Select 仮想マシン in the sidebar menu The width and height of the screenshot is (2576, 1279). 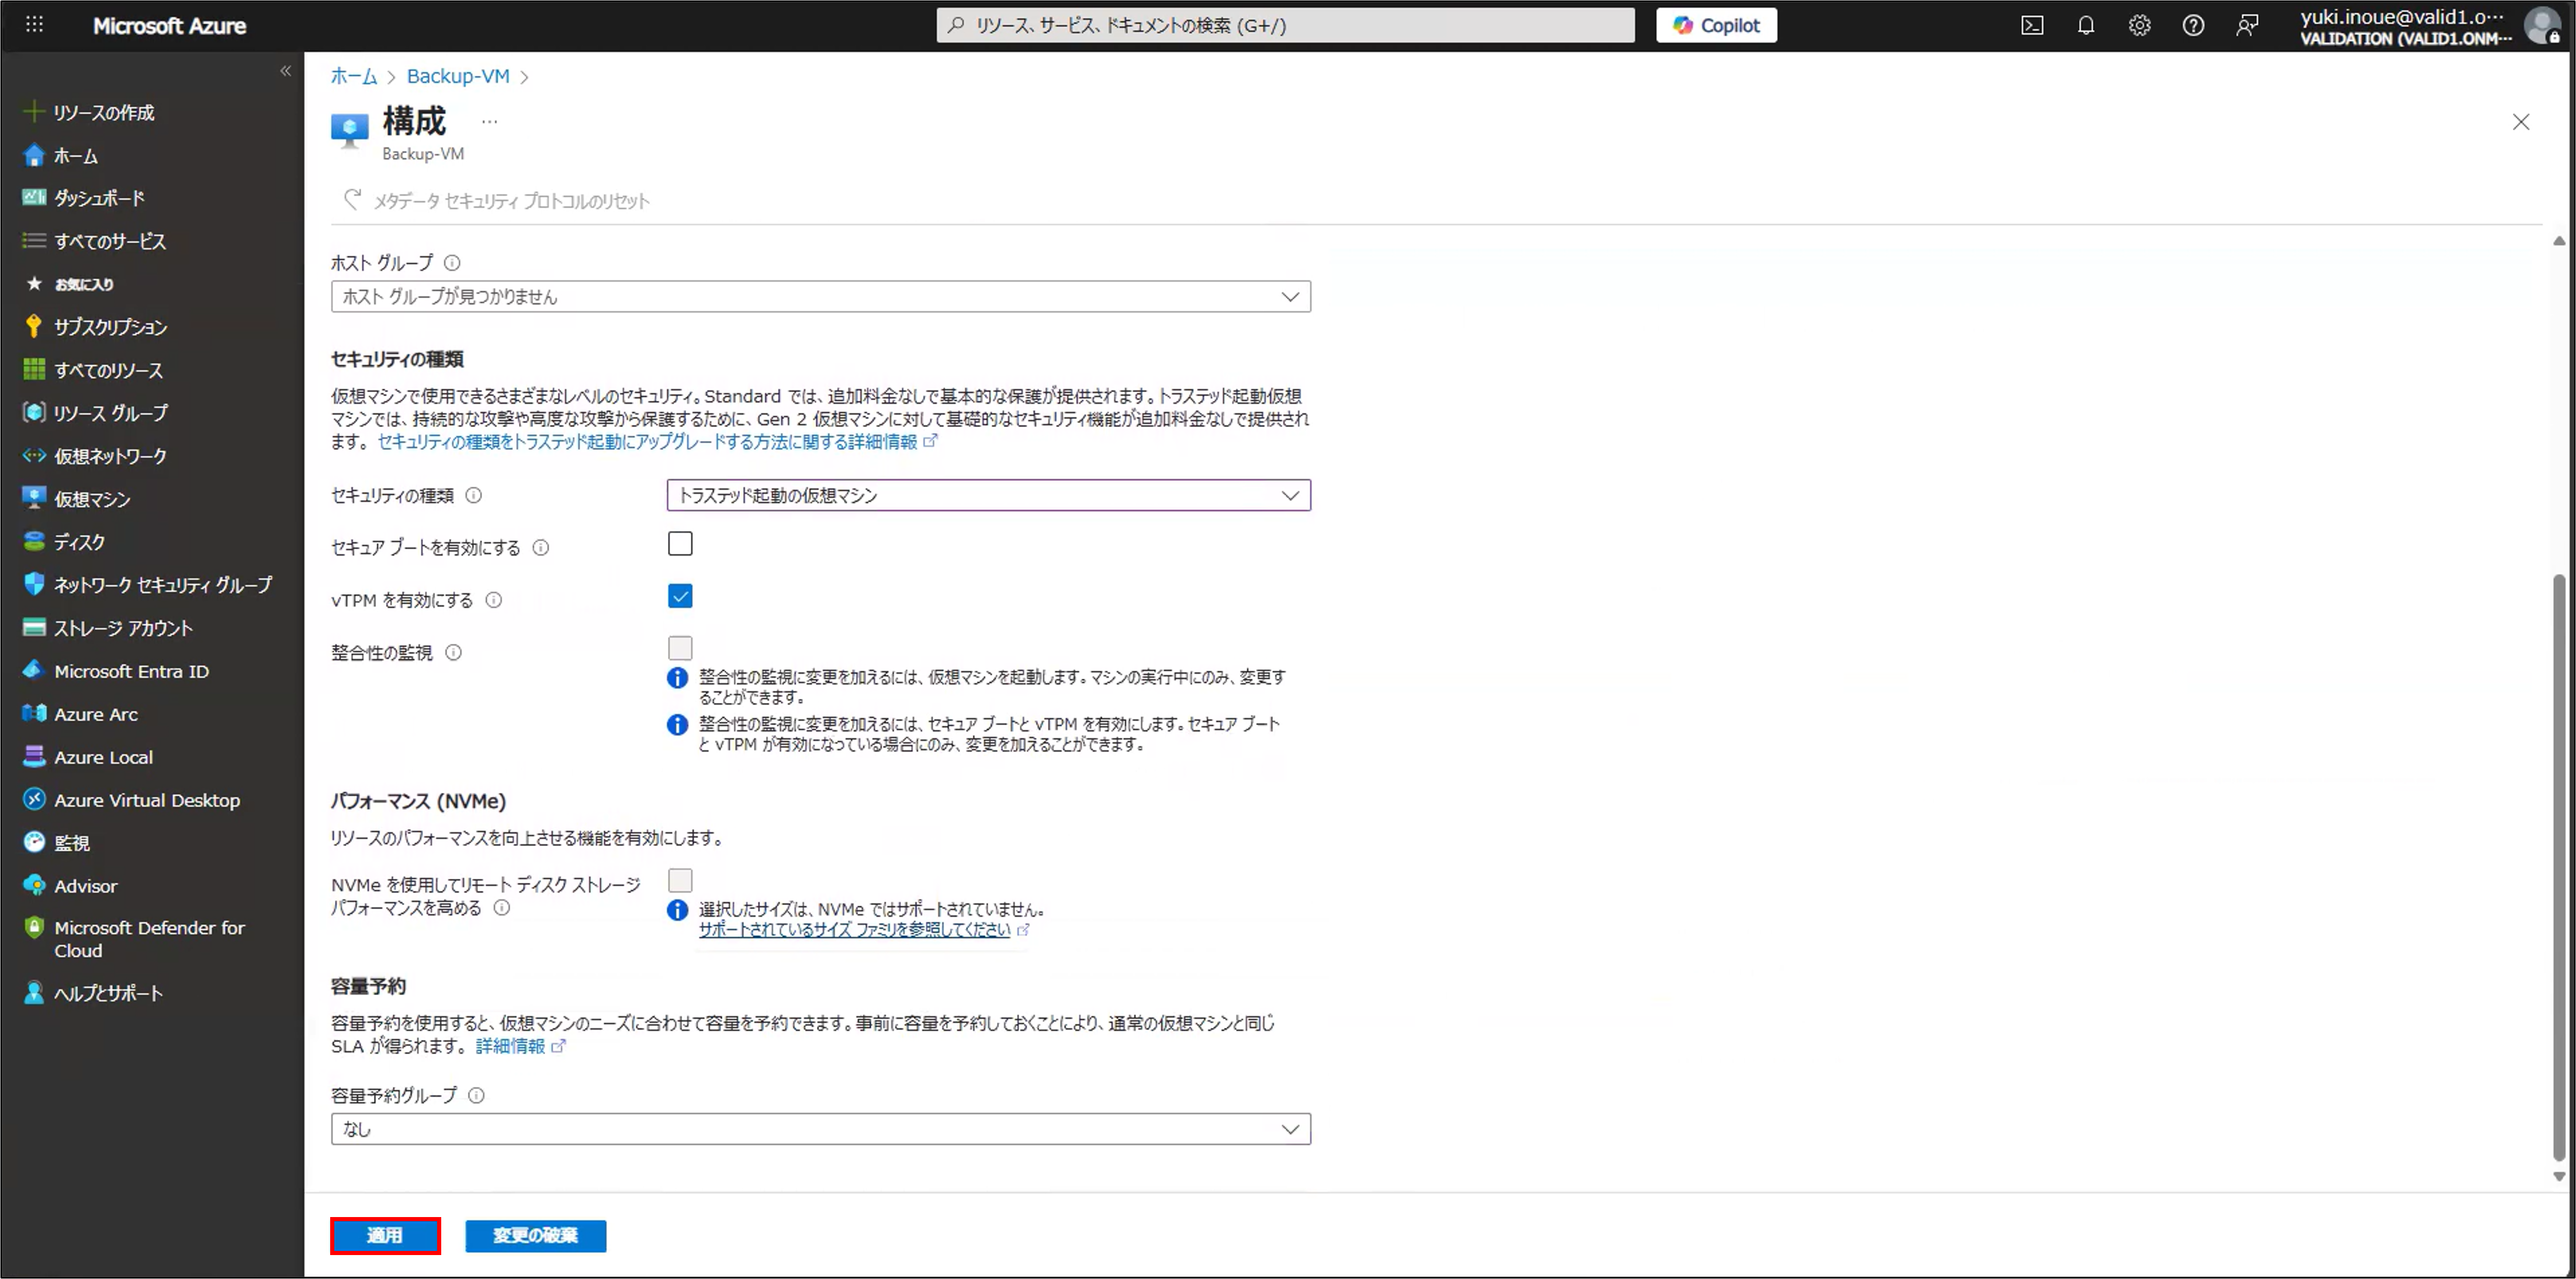tap(92, 499)
